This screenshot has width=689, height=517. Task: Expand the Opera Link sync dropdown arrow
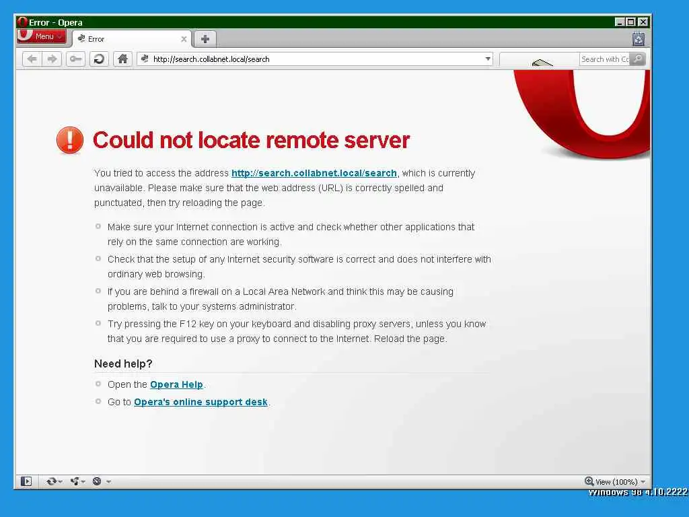tap(60, 482)
